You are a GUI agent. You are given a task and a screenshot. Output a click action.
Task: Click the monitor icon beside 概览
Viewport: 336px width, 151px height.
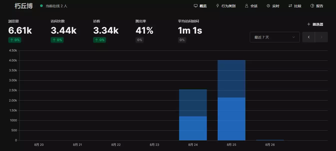tap(196, 6)
